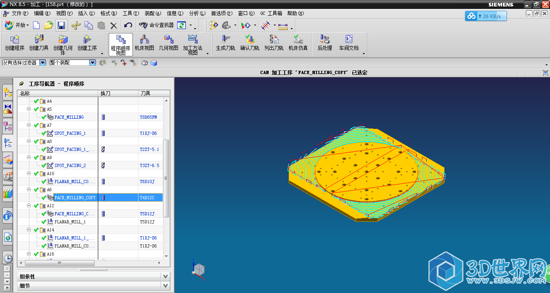Screen dimensions: 550x293
Task: Click the Copy icon in the toolbar
Action: [x=88, y=25]
